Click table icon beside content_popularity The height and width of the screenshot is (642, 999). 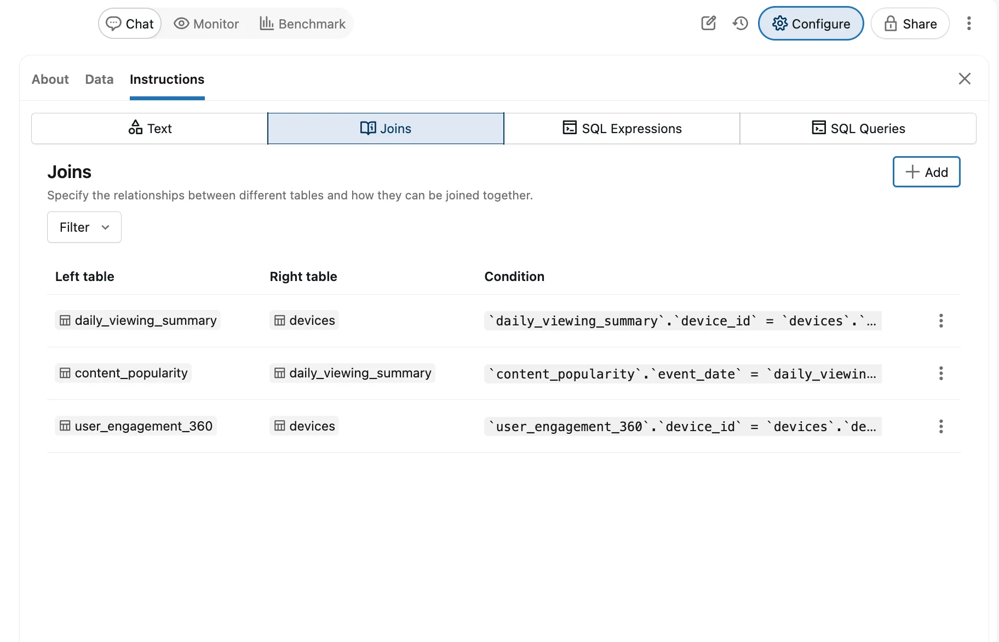coord(65,373)
